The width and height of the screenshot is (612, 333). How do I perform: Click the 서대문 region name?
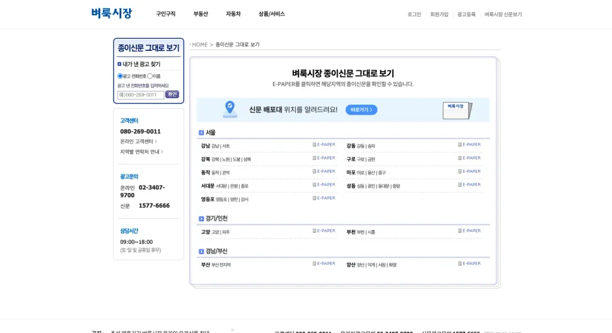click(x=207, y=186)
